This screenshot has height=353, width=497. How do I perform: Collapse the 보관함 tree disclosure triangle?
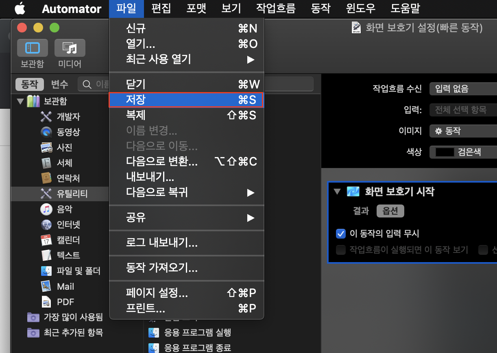coord(20,101)
